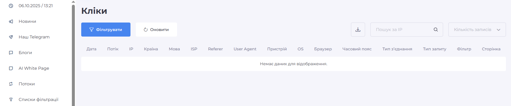Click the Потоки arrows icon
Image resolution: width=511 pixels, height=106 pixels.
coord(11,84)
